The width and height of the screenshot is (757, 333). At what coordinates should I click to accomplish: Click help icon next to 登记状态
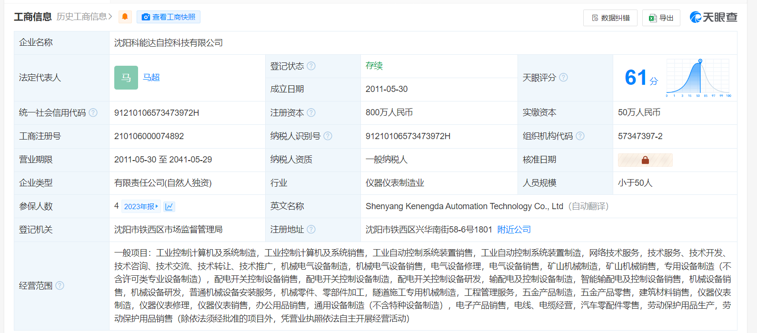311,66
